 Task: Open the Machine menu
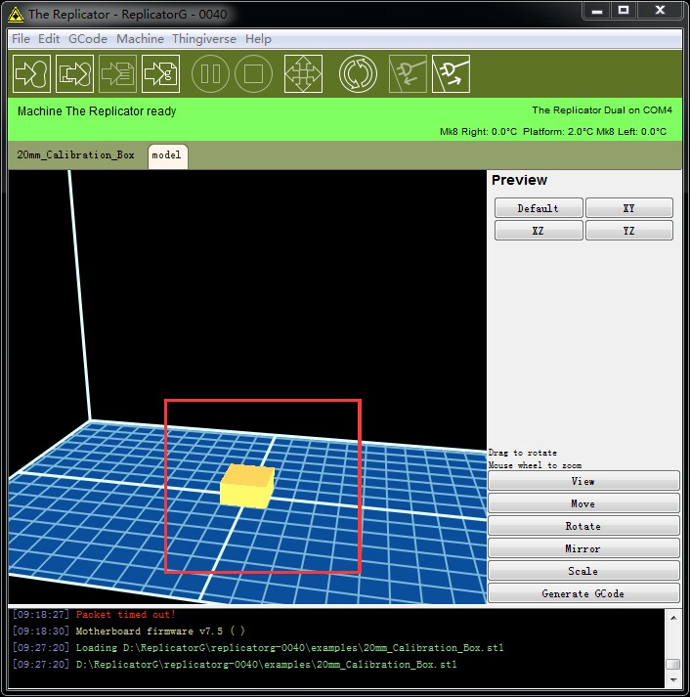[140, 39]
